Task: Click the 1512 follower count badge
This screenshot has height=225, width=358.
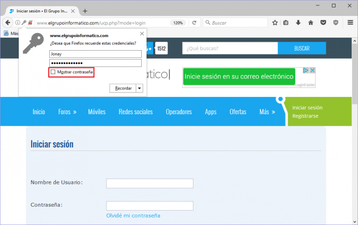Action: (x=162, y=48)
